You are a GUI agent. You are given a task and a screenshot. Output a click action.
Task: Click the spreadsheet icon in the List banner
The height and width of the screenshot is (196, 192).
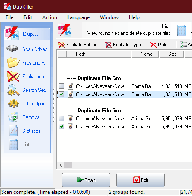[x=182, y=30]
